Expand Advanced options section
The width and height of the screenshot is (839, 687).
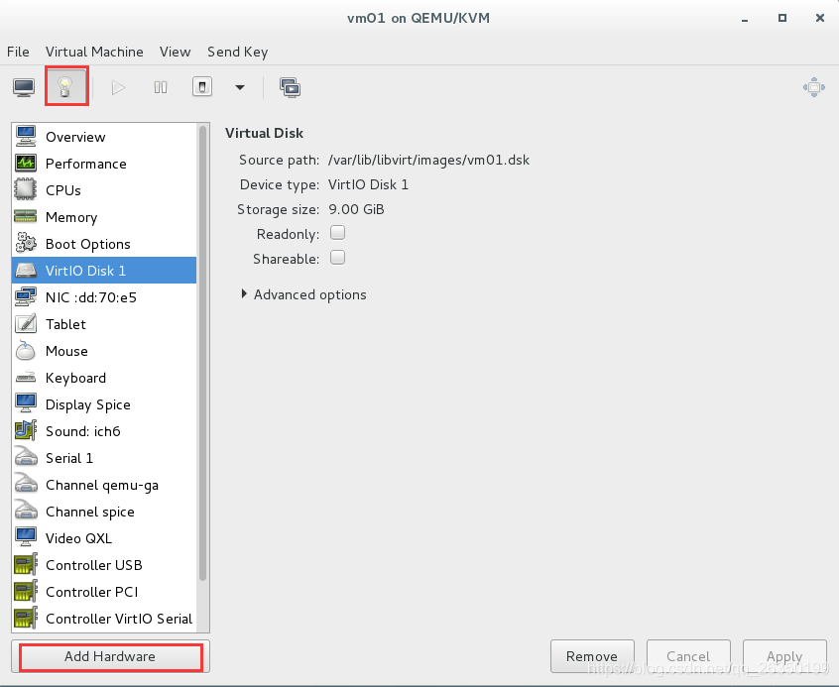click(303, 294)
